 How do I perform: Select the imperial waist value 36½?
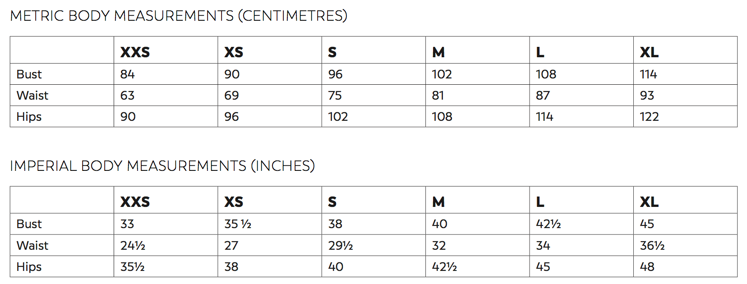tap(652, 246)
